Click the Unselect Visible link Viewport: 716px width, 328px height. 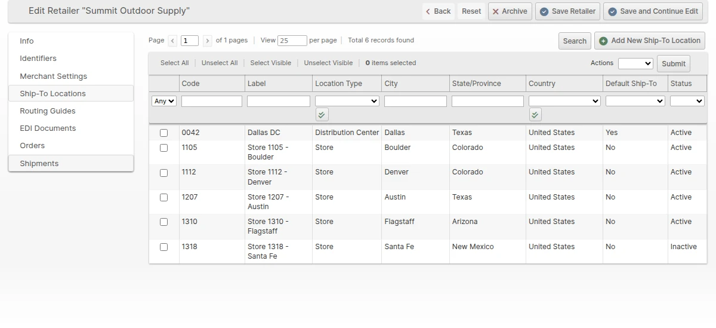click(x=328, y=63)
